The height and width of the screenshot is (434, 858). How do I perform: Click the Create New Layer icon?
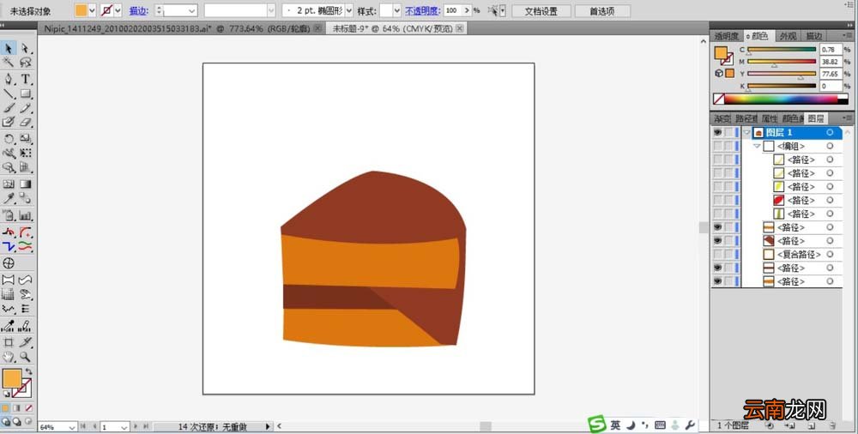(812, 425)
